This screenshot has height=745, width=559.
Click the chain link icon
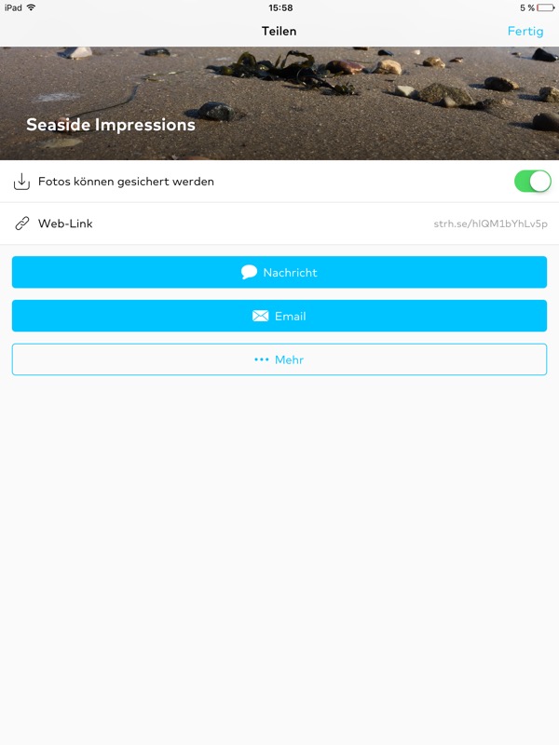(22, 223)
